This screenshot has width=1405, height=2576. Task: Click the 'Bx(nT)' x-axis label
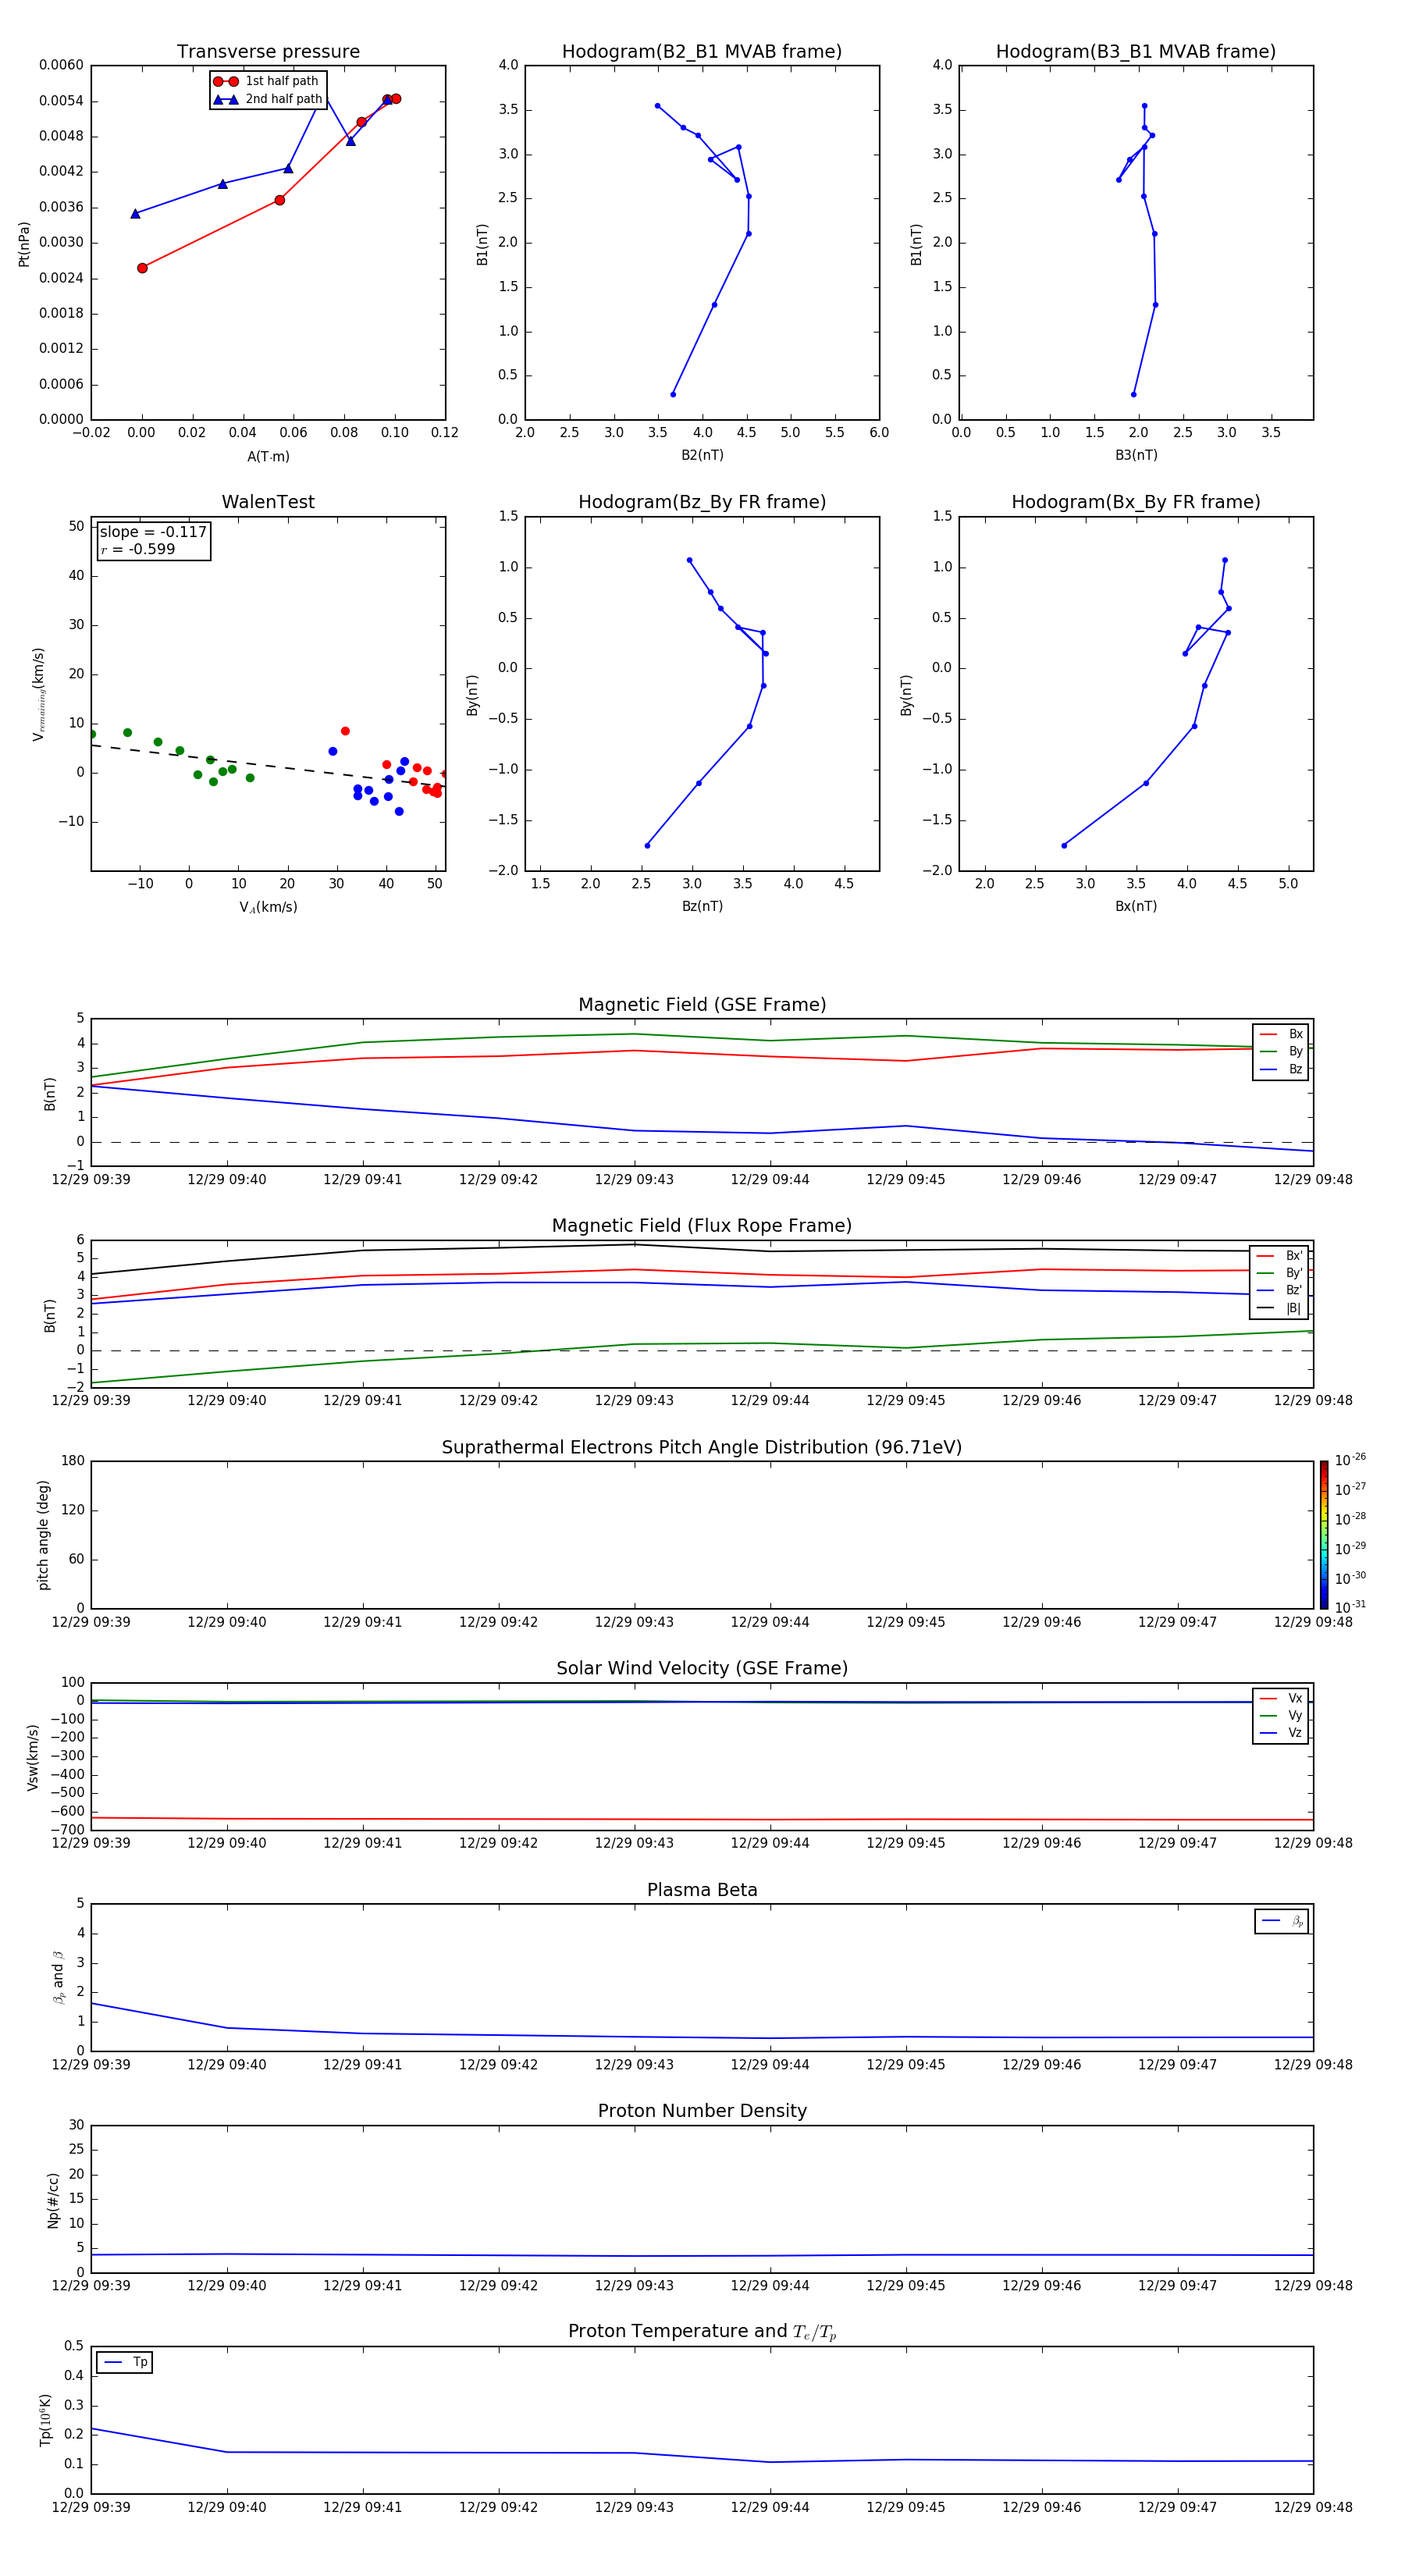pos(1136,906)
